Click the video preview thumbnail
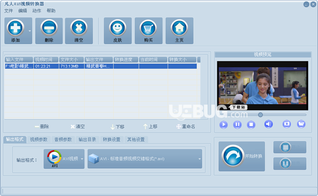318x196 pixels. [263, 86]
